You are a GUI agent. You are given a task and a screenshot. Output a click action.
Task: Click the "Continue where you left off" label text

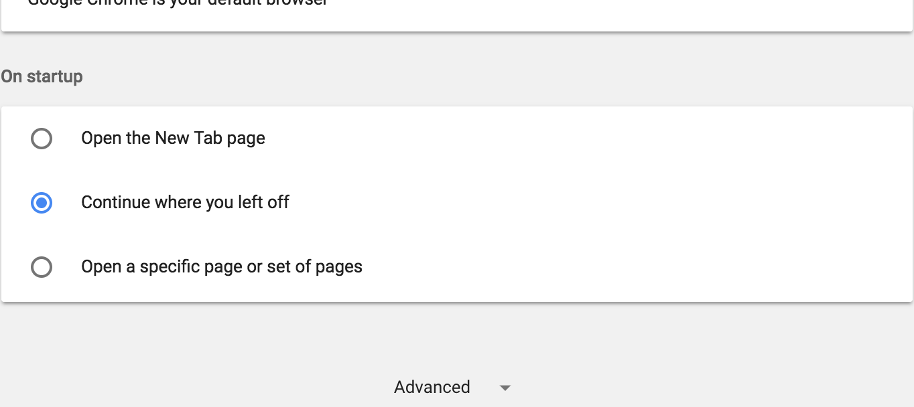pos(185,203)
